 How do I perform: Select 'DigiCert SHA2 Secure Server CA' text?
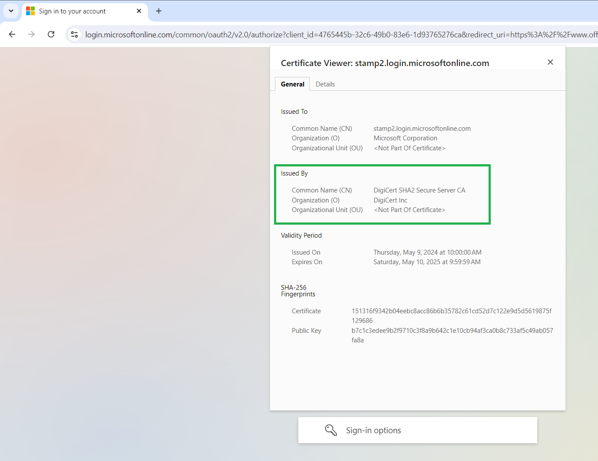[x=419, y=190]
